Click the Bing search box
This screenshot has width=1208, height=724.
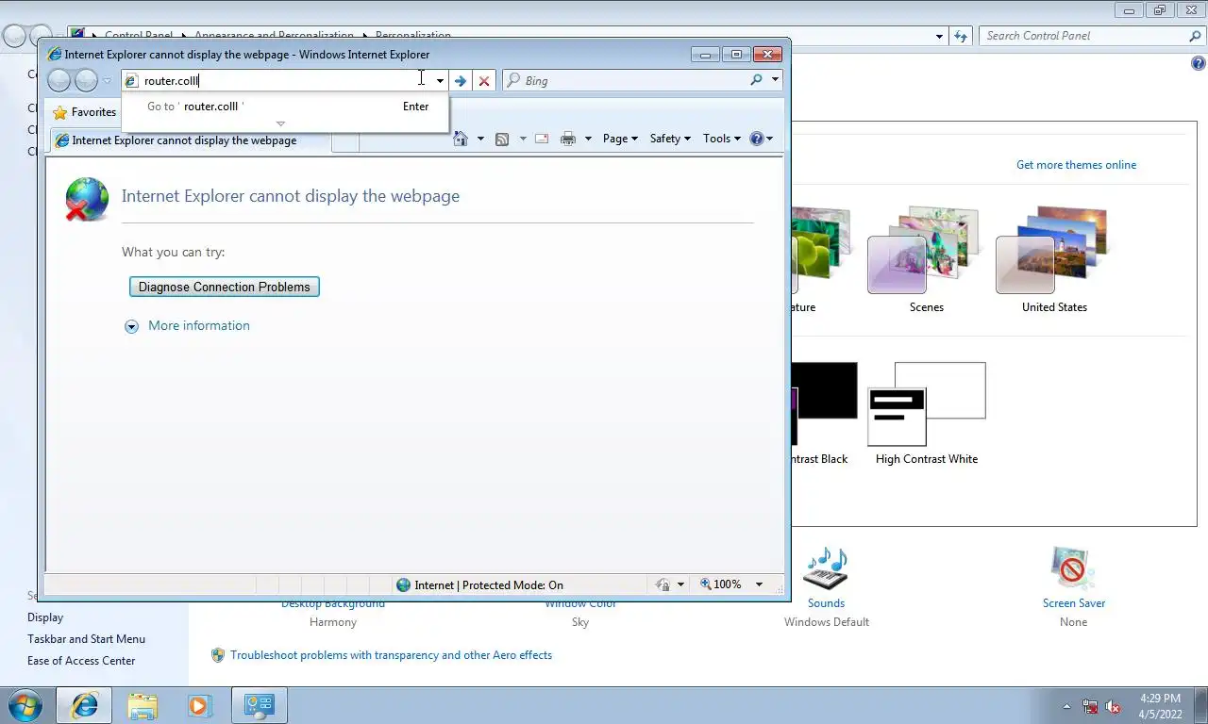(x=627, y=80)
